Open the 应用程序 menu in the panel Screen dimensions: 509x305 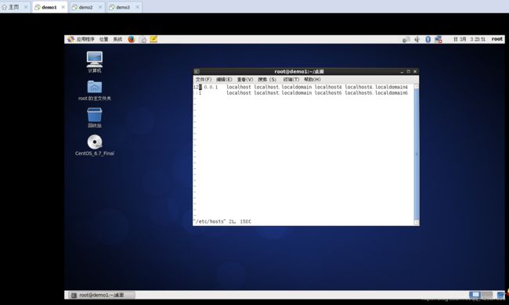pyautogui.click(x=81, y=39)
